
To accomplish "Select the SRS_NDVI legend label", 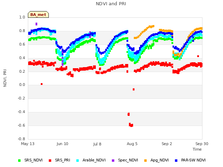I will pyautogui.click(x=33, y=160).
